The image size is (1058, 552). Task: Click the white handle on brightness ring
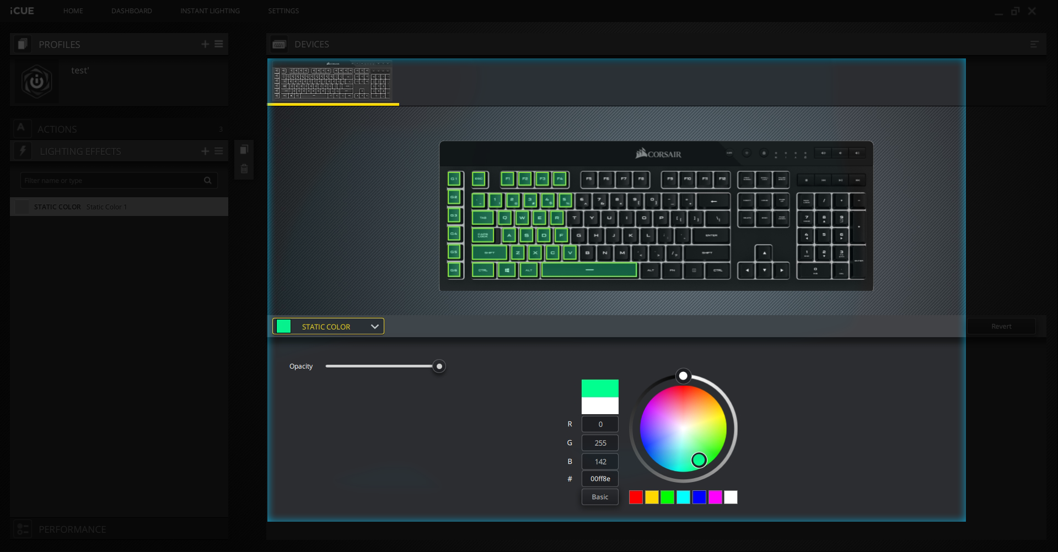click(683, 376)
